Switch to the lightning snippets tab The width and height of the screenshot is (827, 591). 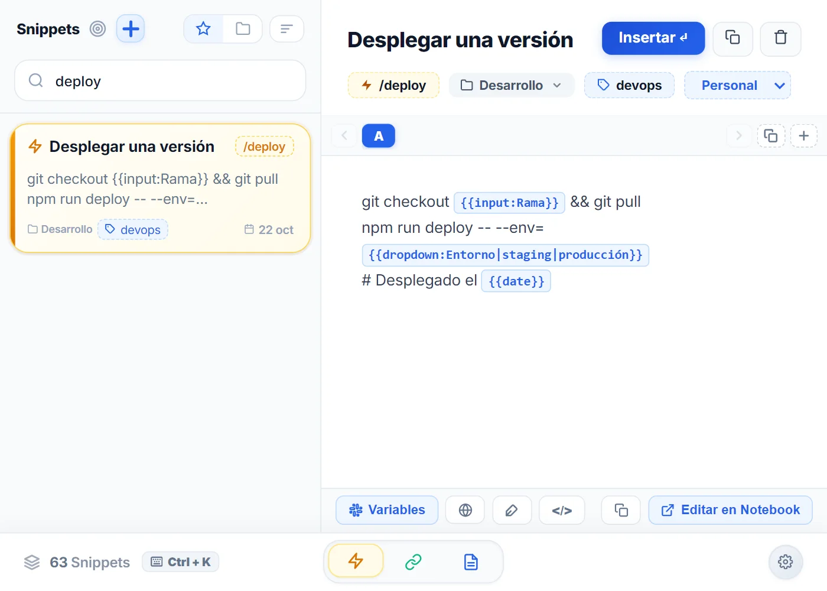coord(356,561)
